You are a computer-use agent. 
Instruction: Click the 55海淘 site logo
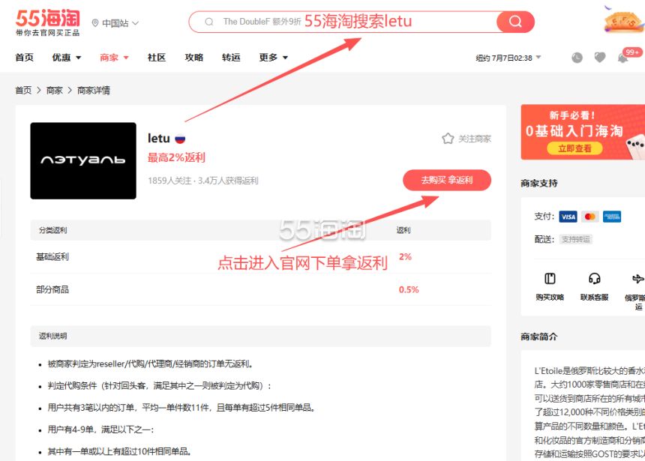[x=48, y=23]
